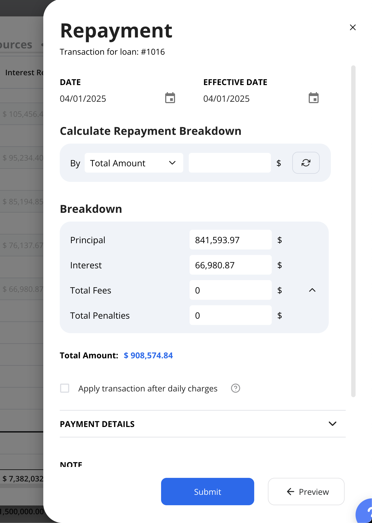This screenshot has width=372, height=523.
Task: Submit the repayment transaction
Action: pyautogui.click(x=208, y=492)
